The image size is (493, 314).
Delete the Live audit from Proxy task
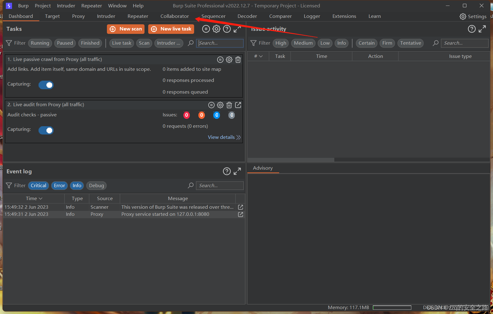229,105
